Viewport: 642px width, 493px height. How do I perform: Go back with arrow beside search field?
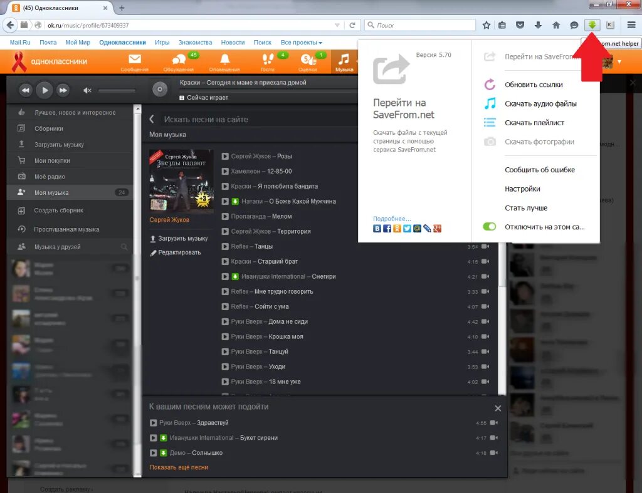[152, 119]
